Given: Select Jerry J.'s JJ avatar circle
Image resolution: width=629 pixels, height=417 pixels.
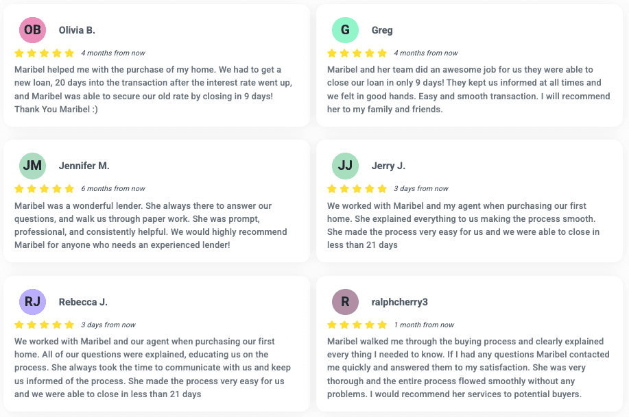Looking at the screenshot, I should (x=345, y=166).
